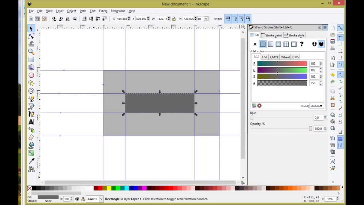Set fill to No paint (X)
The height and width of the screenshot is (205, 364).
coord(255,44)
